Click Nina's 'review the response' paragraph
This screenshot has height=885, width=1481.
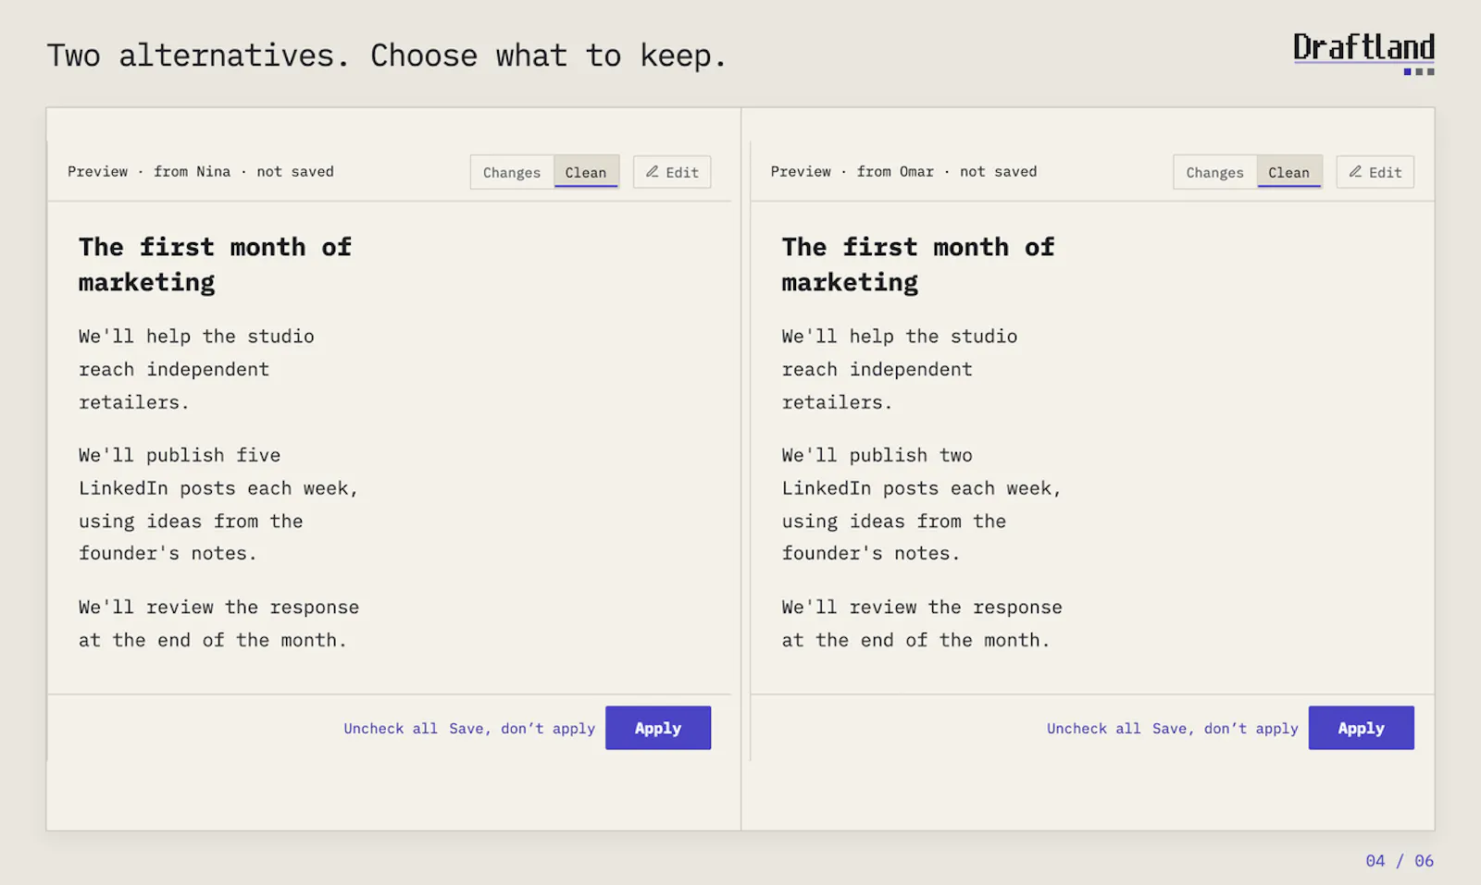click(x=218, y=623)
